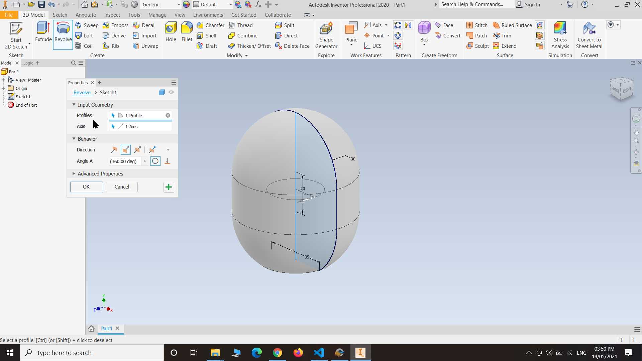Image resolution: width=642 pixels, height=361 pixels.
Task: Click the ViewCube navigation widget
Action: click(622, 89)
